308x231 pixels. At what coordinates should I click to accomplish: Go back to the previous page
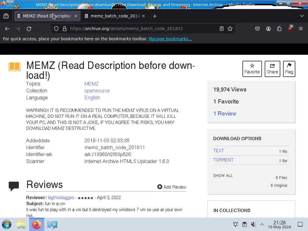pyautogui.click(x=7, y=29)
